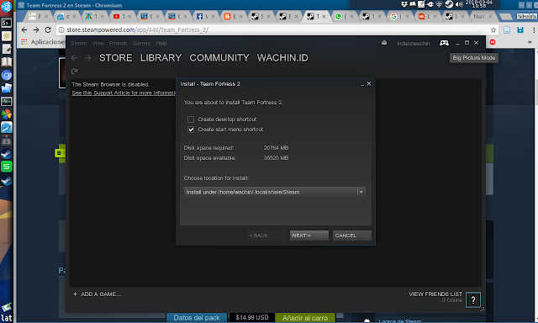The image size is (538, 323).
Task: Go forward in Chromium browser
Action: coord(36,30)
